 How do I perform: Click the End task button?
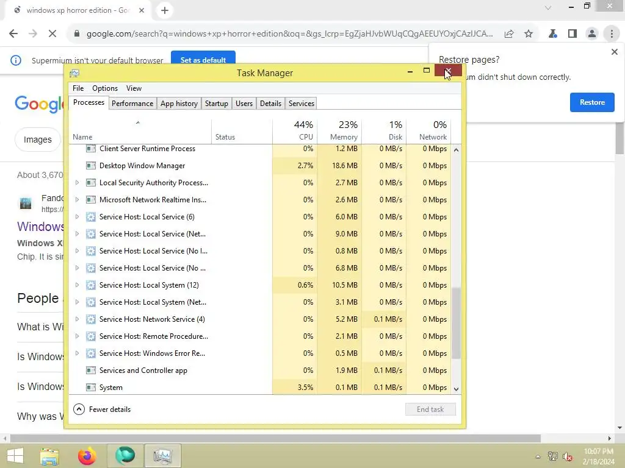click(430, 409)
